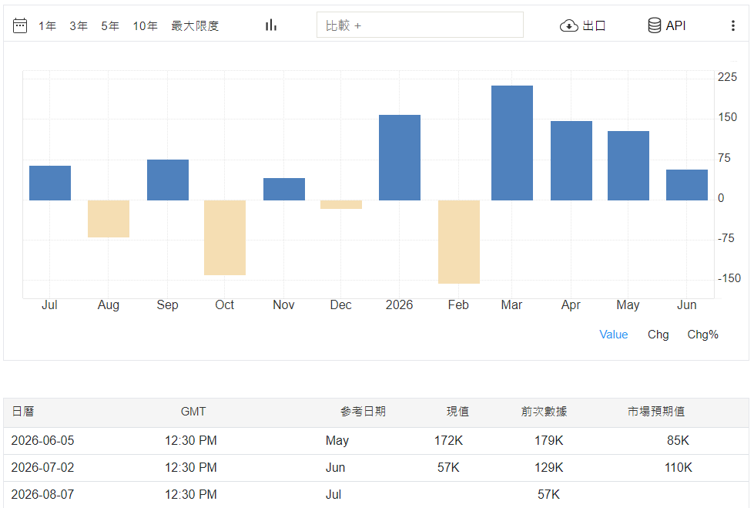
Task: Click the 172K actual value cell
Action: [x=449, y=441]
